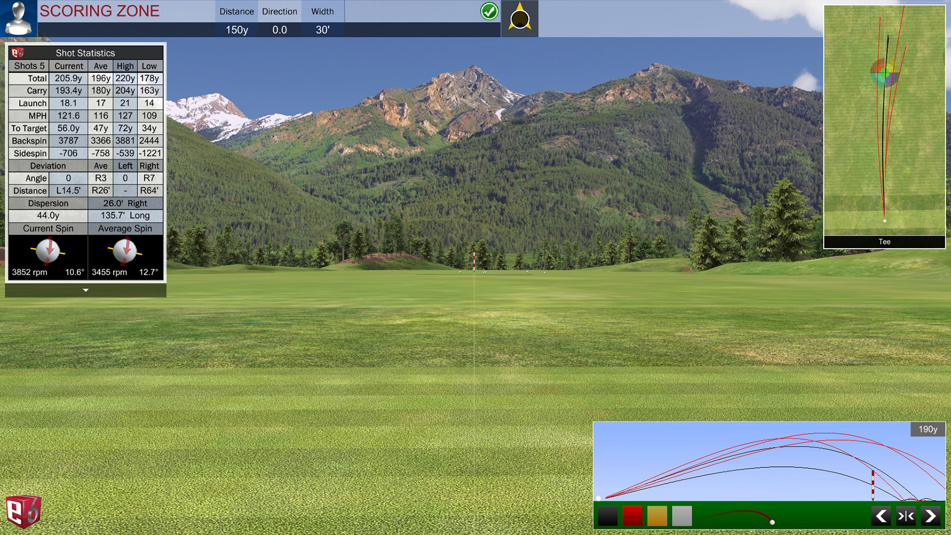Click the MPH current value 121.6
This screenshot has height=535, width=951.
click(69, 116)
